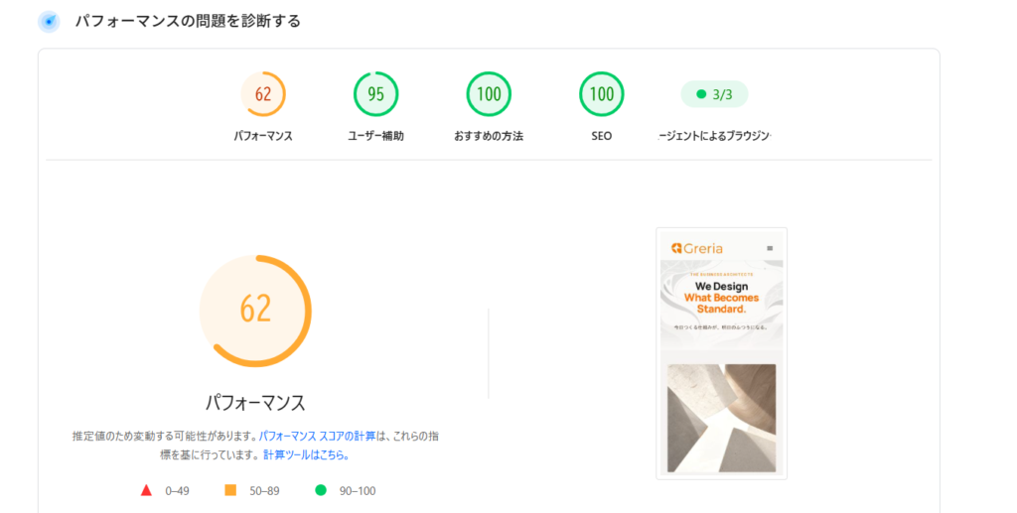Open the 計算ツールはこちら link
The width and height of the screenshot is (1017, 513).
306,454
